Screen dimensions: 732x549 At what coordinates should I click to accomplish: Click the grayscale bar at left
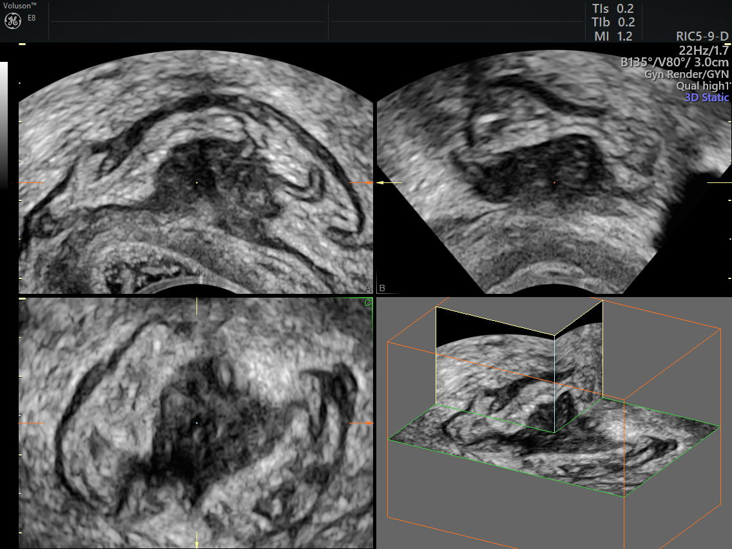point(4,125)
